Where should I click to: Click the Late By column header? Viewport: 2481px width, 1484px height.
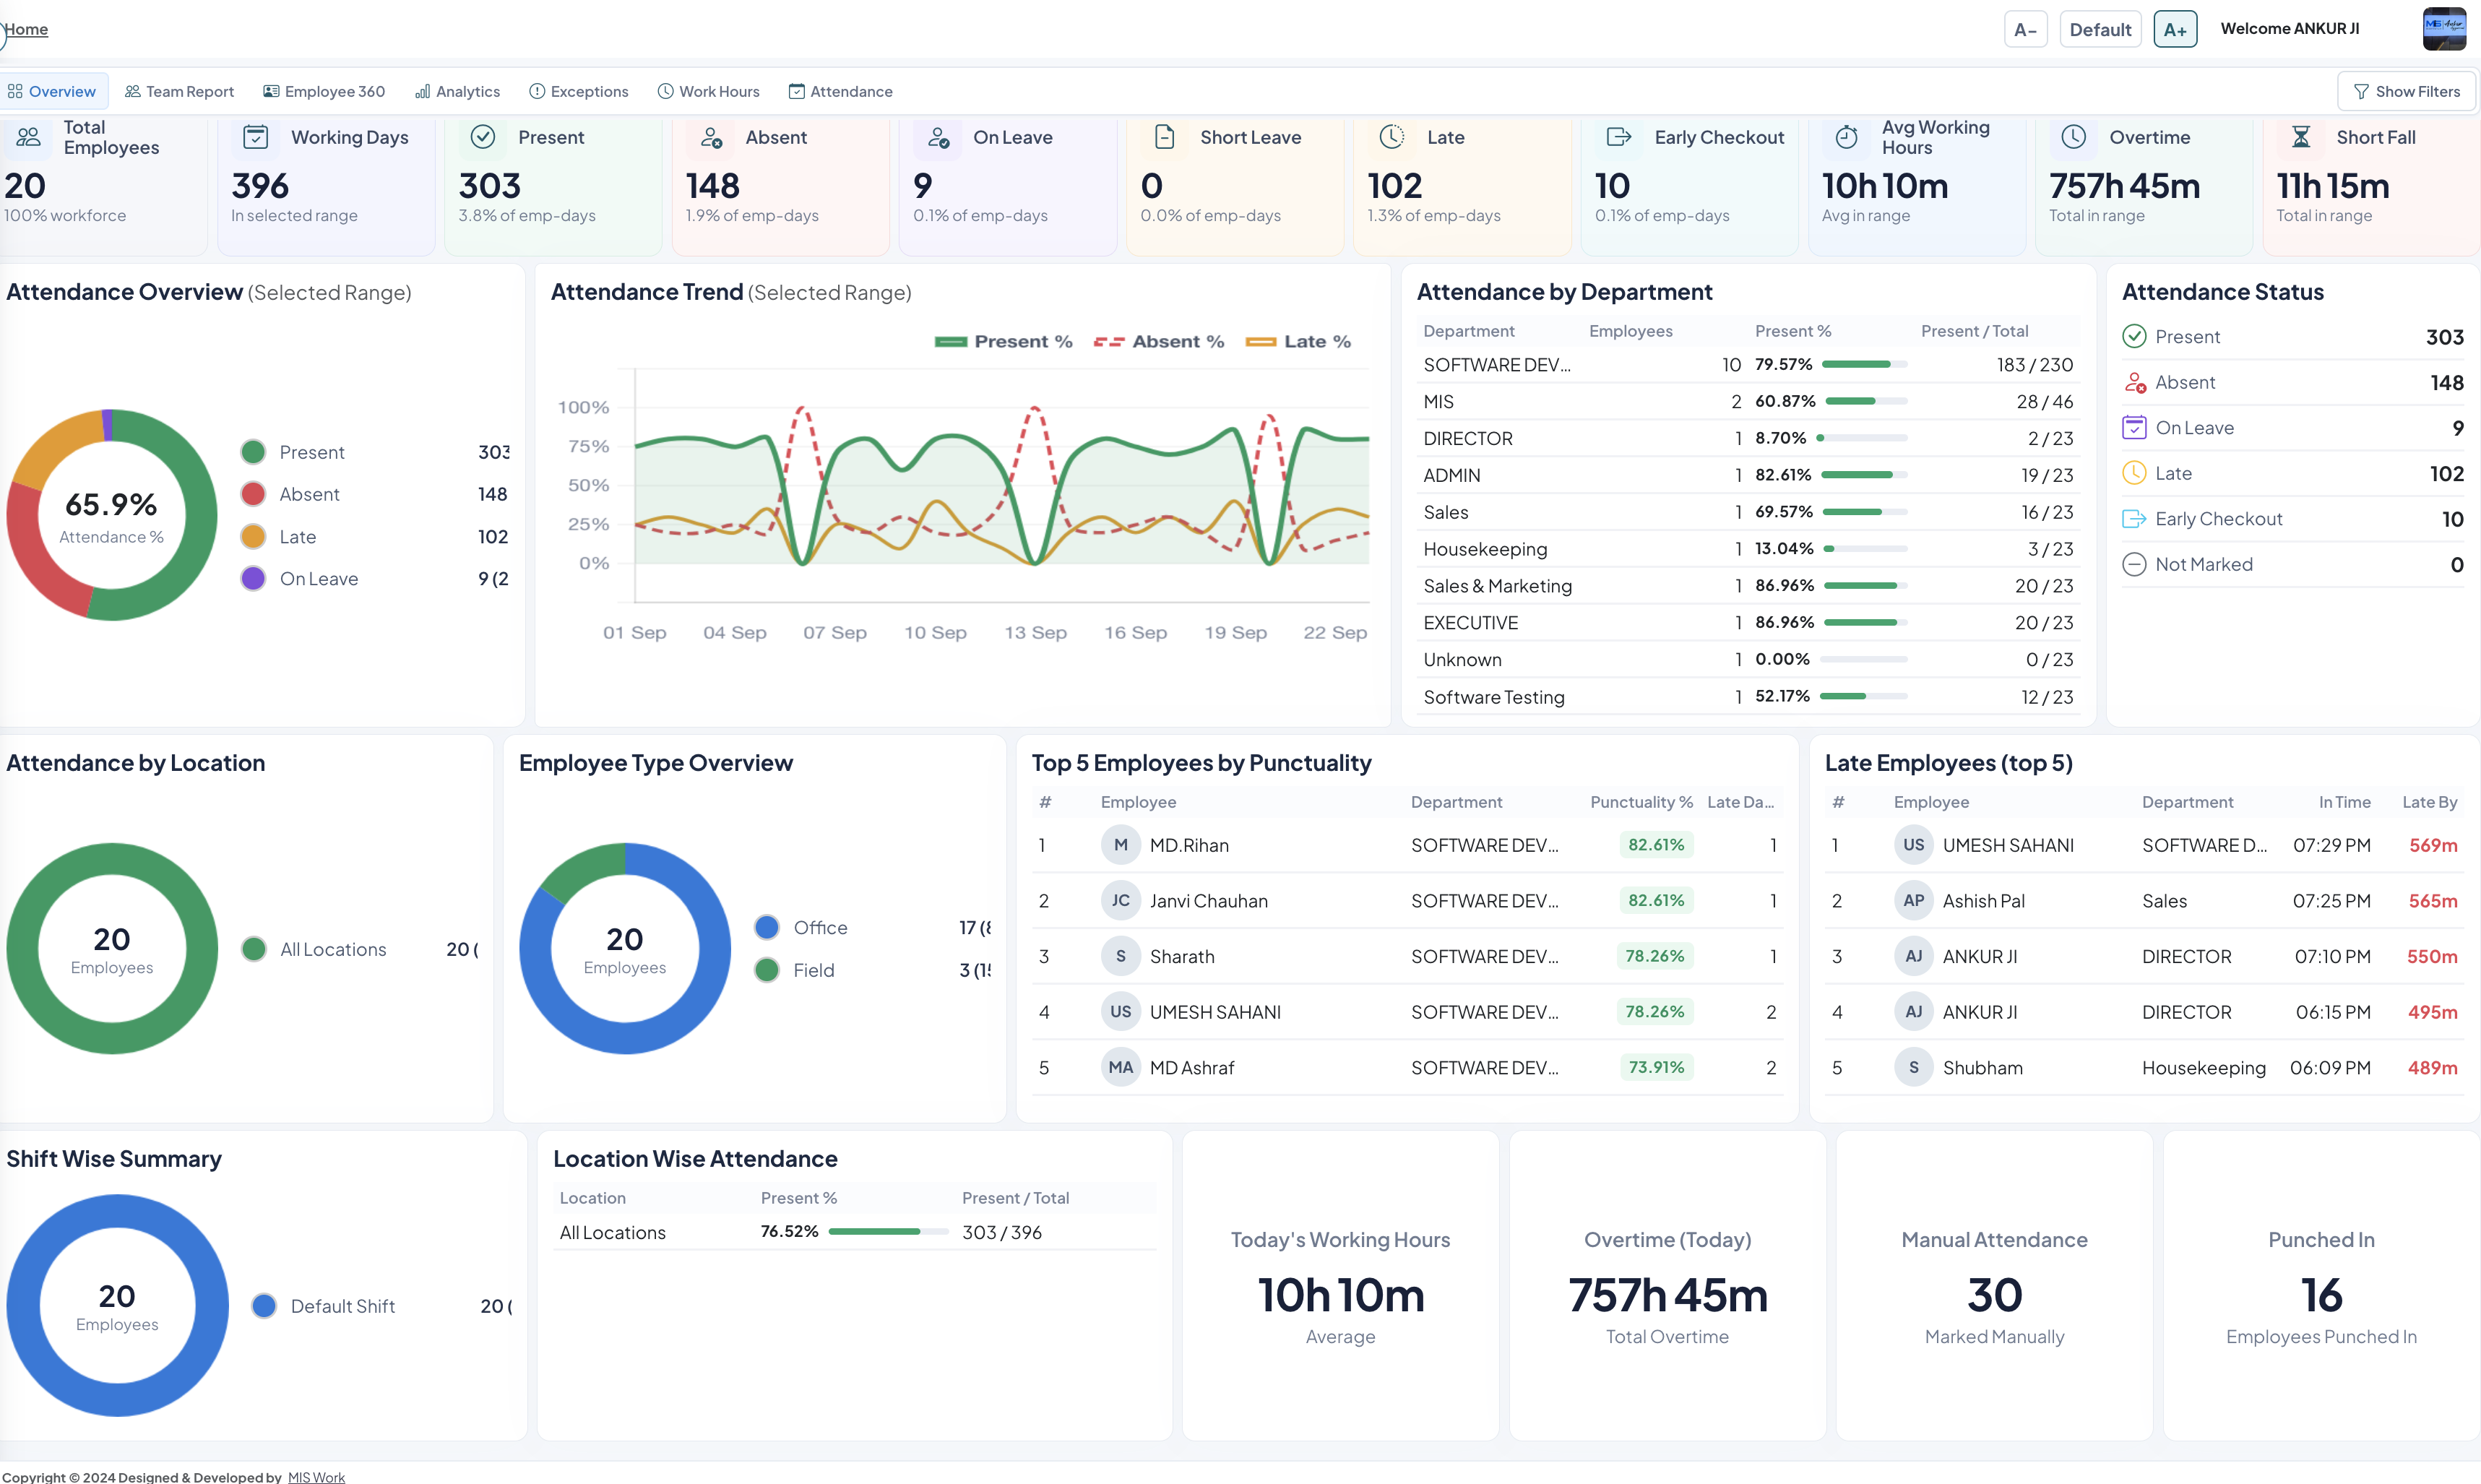click(x=2429, y=802)
